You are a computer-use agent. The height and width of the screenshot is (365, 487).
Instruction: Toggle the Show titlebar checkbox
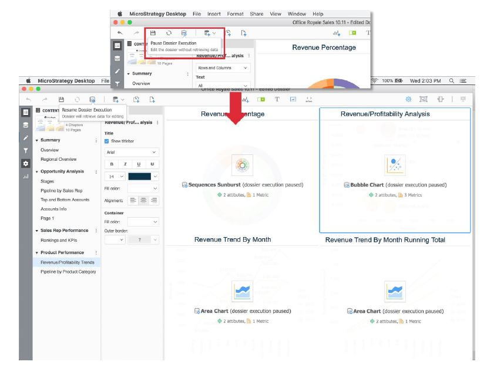pyautogui.click(x=107, y=141)
